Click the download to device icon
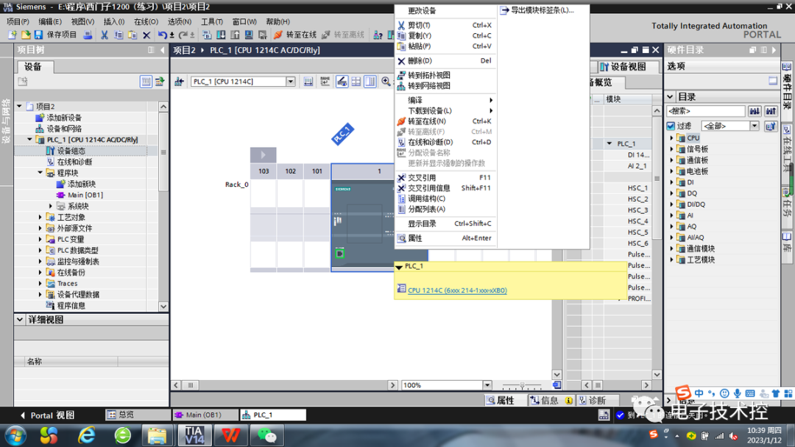 221,35
